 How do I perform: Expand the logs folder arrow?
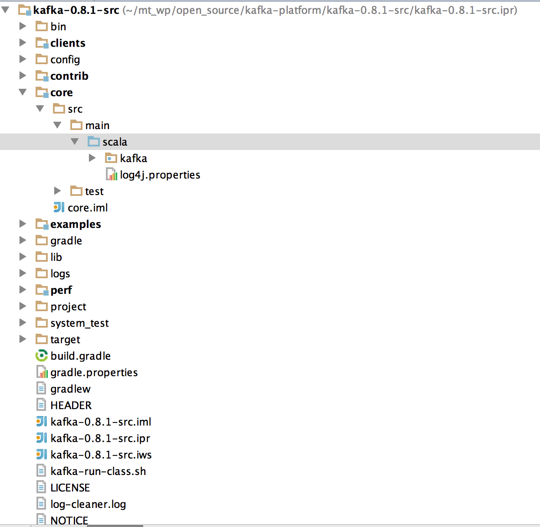pos(23,273)
